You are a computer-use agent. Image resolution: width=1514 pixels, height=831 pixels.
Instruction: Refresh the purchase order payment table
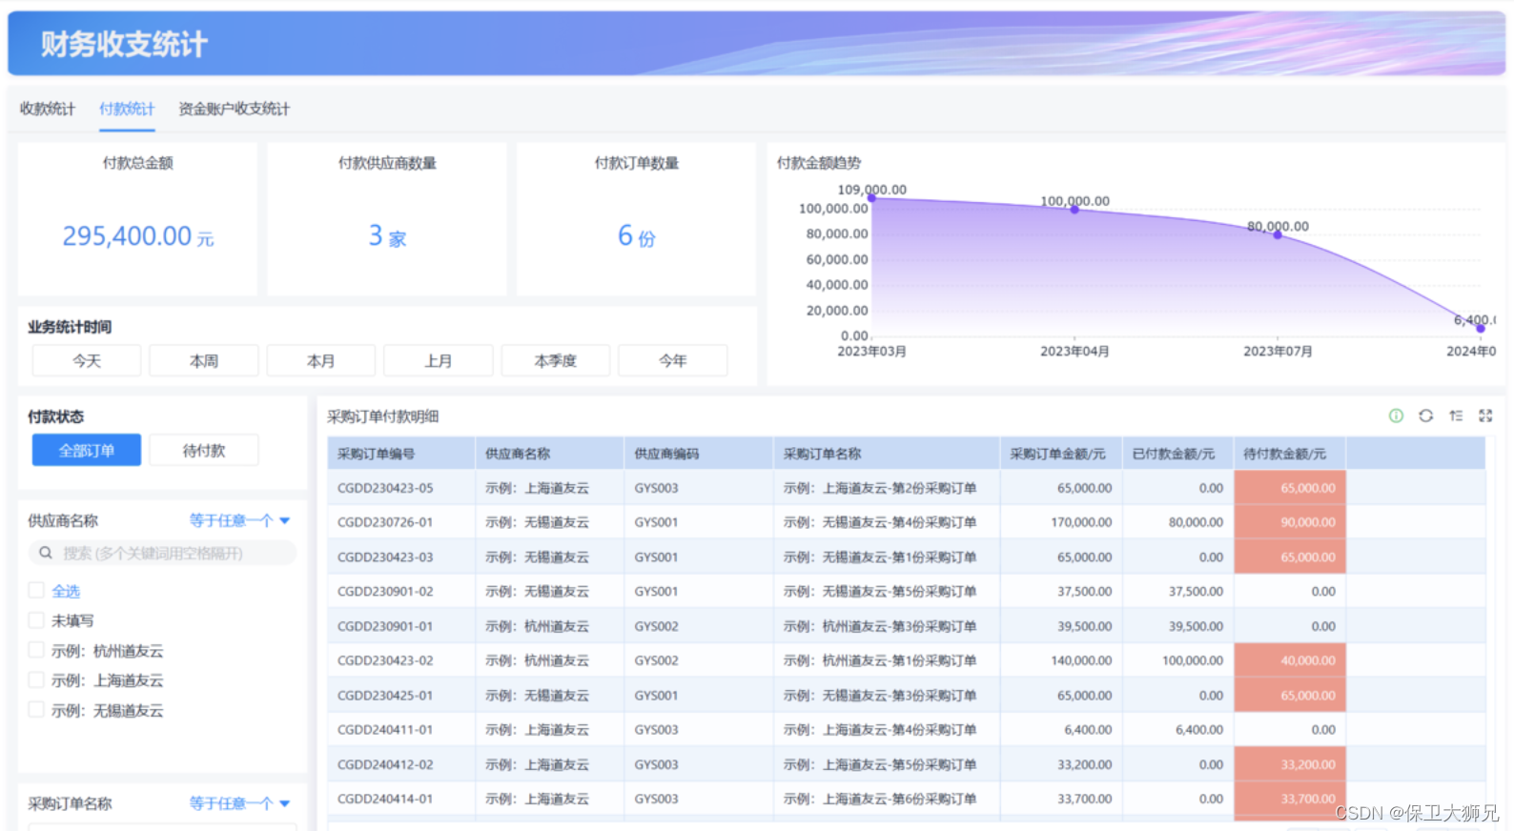coord(1425,415)
